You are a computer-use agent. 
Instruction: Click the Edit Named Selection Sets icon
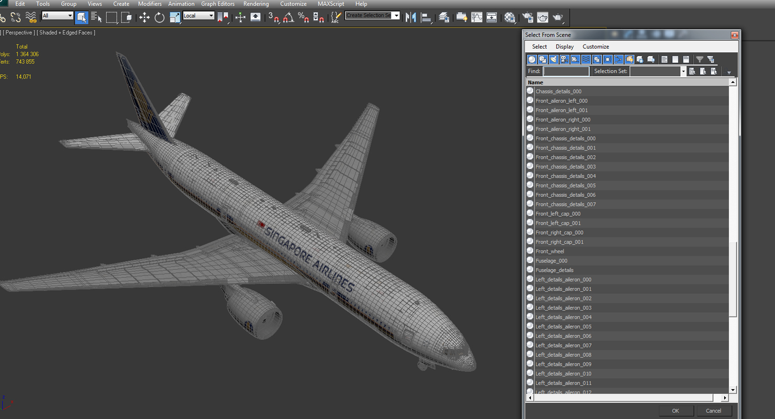[336, 17]
